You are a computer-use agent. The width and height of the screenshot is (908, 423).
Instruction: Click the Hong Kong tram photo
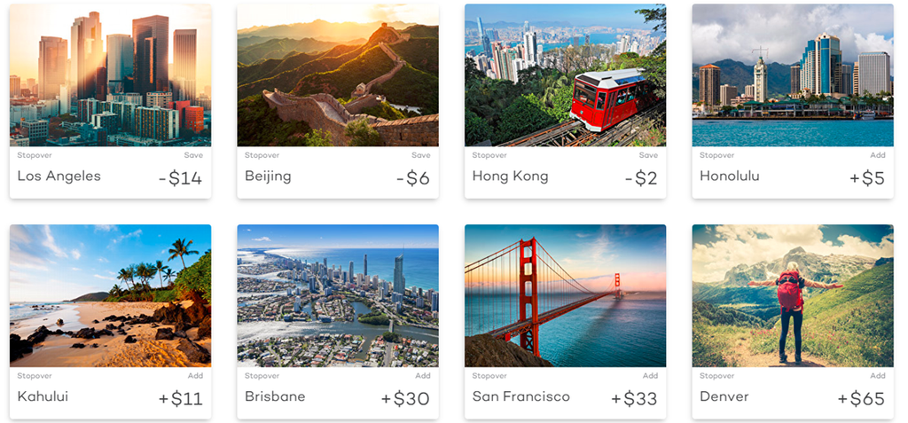pos(565,75)
